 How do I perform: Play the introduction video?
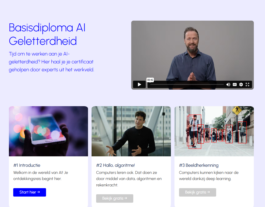[x=139, y=85]
